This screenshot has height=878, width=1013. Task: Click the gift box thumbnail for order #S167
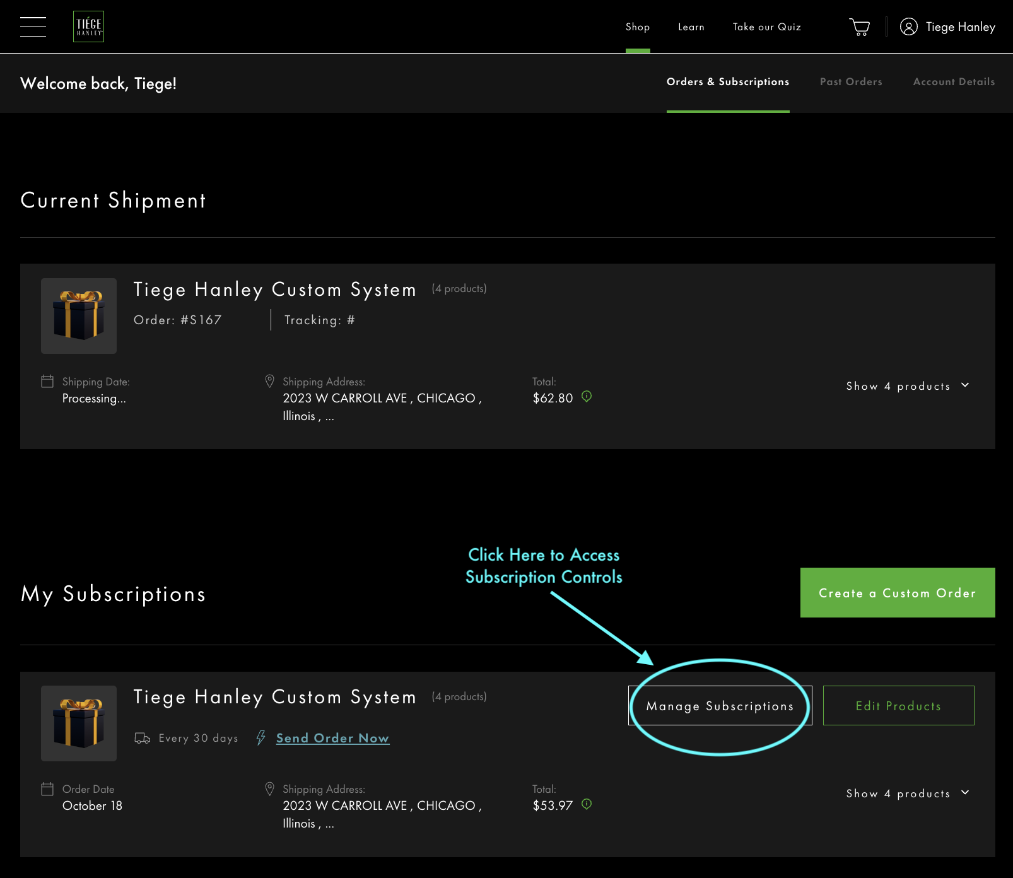pos(79,316)
